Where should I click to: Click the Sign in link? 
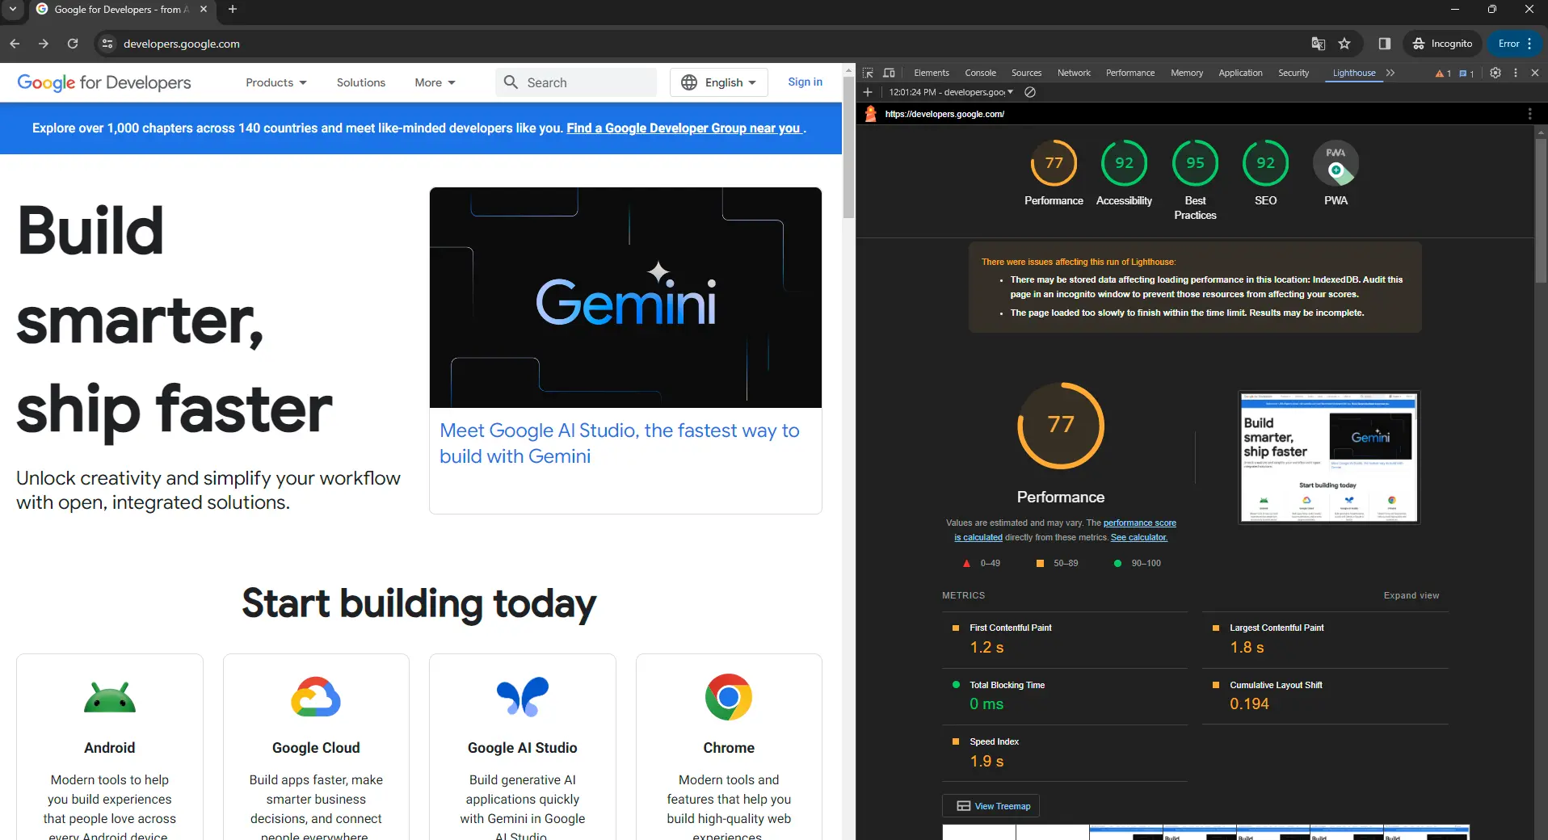tap(805, 82)
